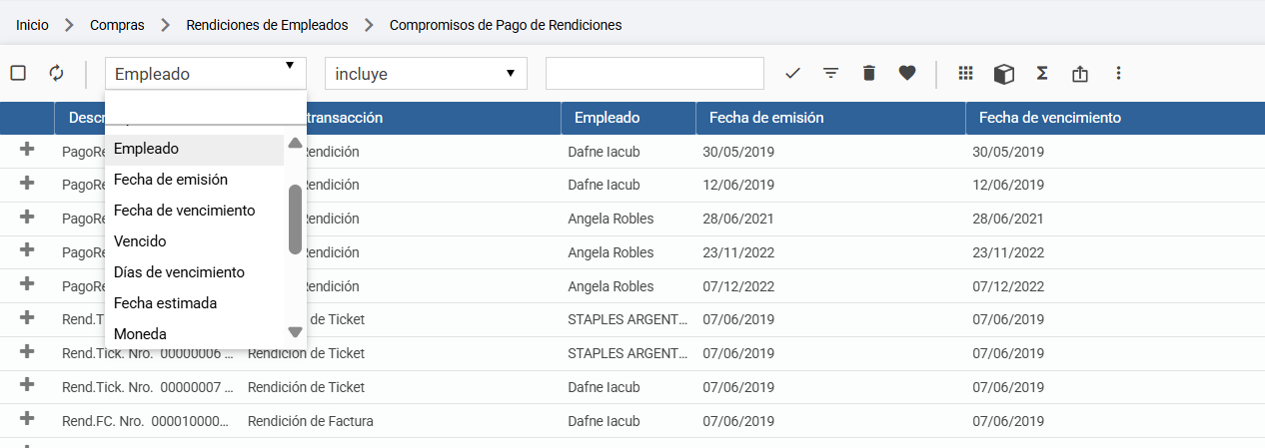Click the heart favorites icon
Viewport: 1265px width, 448px height.
point(907,73)
